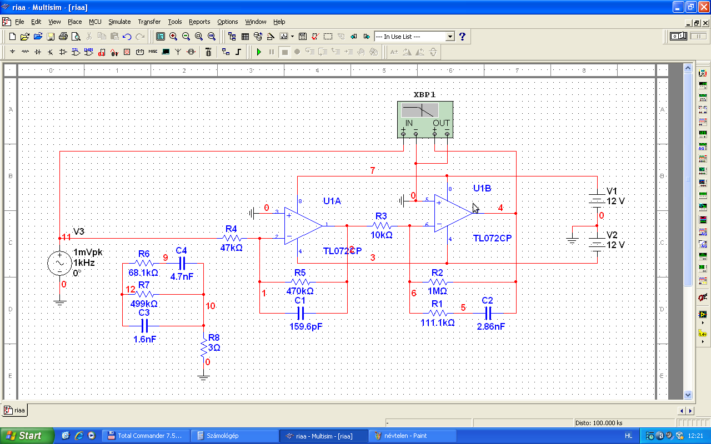Open the database manager icon
Viewport: 711px width, 444px height.
258,37
